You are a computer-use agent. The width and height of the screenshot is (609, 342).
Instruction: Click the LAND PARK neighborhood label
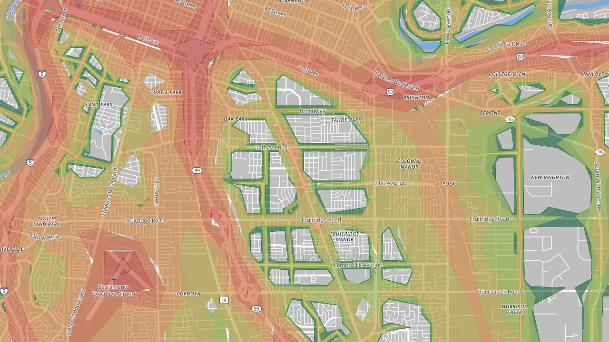(99, 104)
